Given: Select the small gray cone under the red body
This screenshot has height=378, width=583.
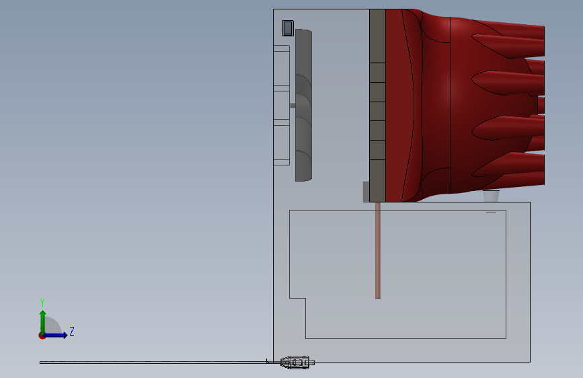Looking at the screenshot, I should [x=491, y=196].
